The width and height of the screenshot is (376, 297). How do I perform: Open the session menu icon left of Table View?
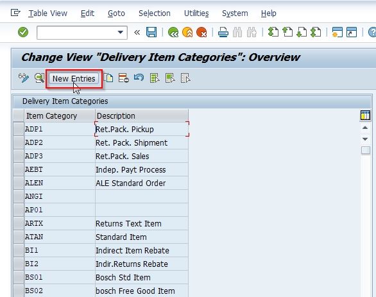point(15,13)
